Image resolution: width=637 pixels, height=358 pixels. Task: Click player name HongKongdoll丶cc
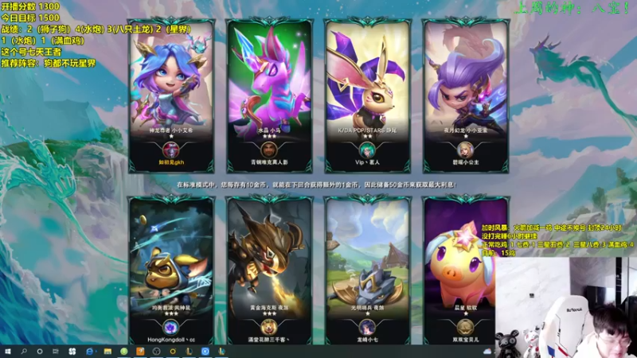171,340
